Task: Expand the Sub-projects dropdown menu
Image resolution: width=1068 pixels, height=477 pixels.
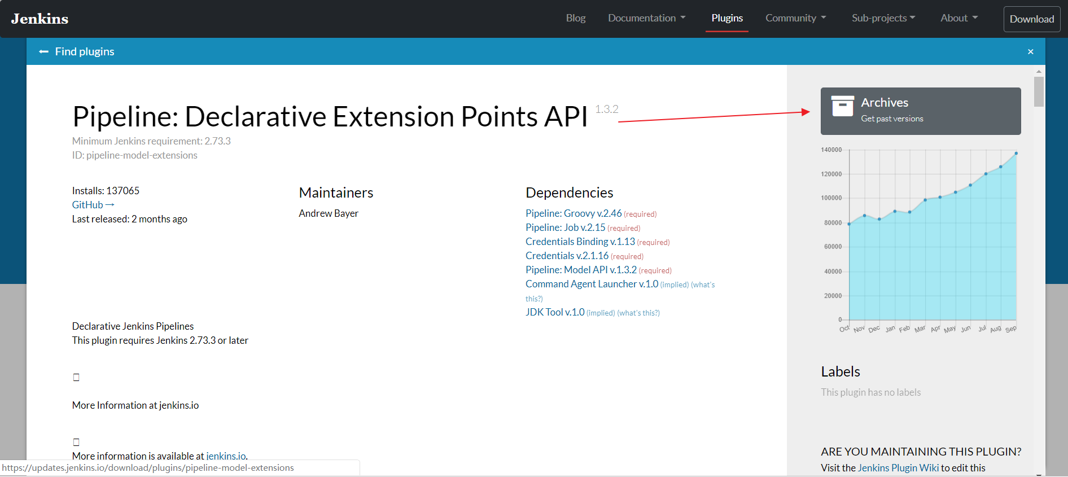Action: [883, 18]
